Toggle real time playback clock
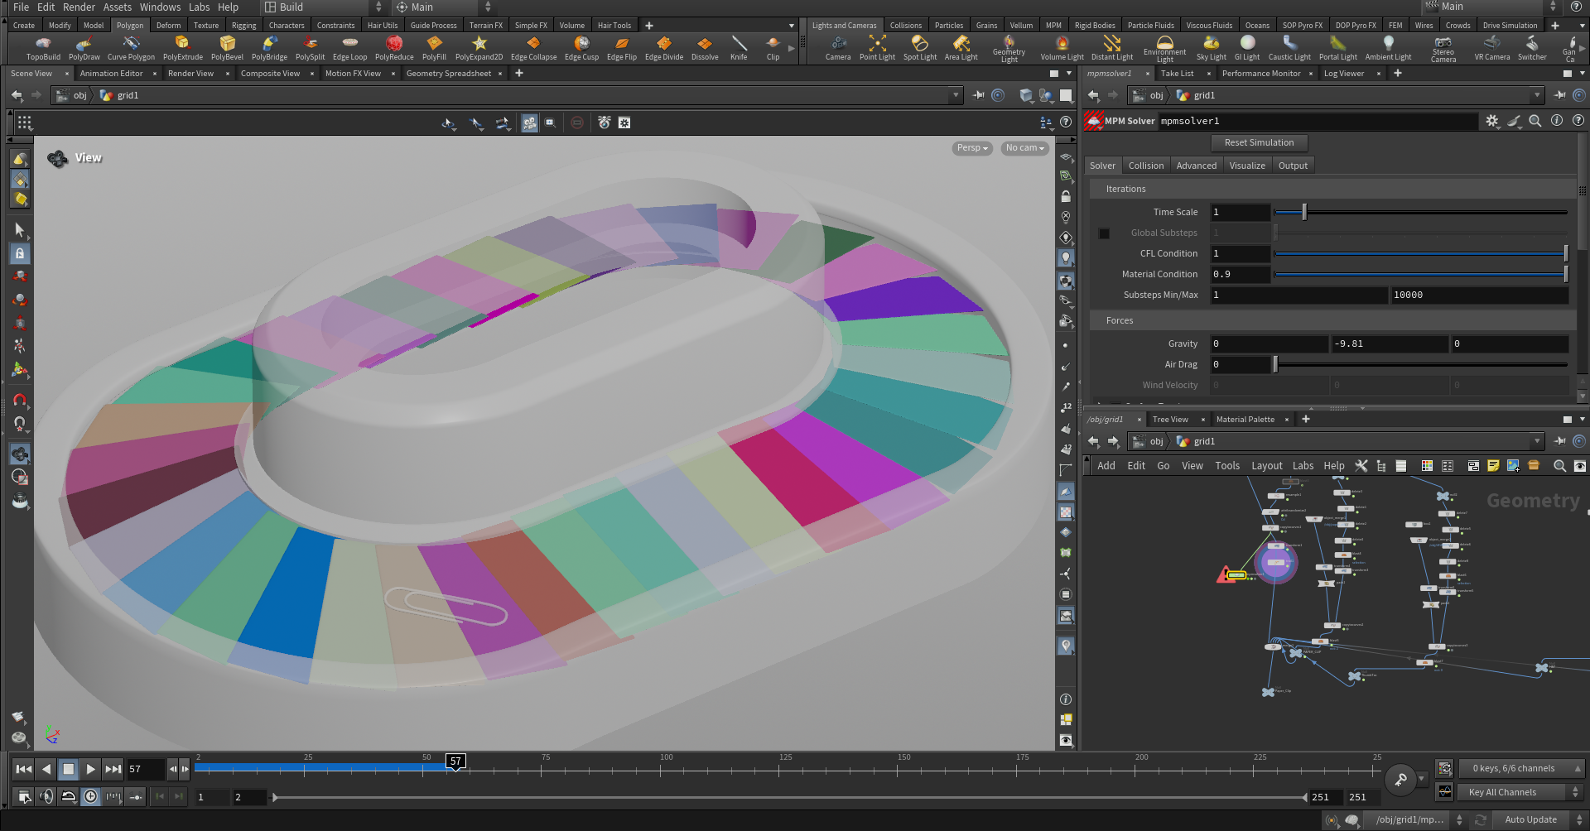The width and height of the screenshot is (1590, 831). pos(90,796)
